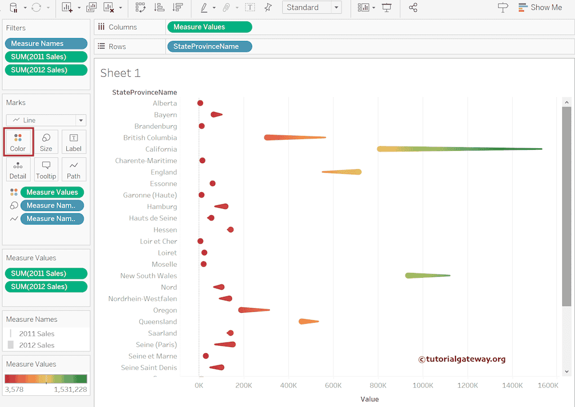This screenshot has width=575, height=407.
Task: Open the Color shelf in the Marks card
Action: (18, 141)
